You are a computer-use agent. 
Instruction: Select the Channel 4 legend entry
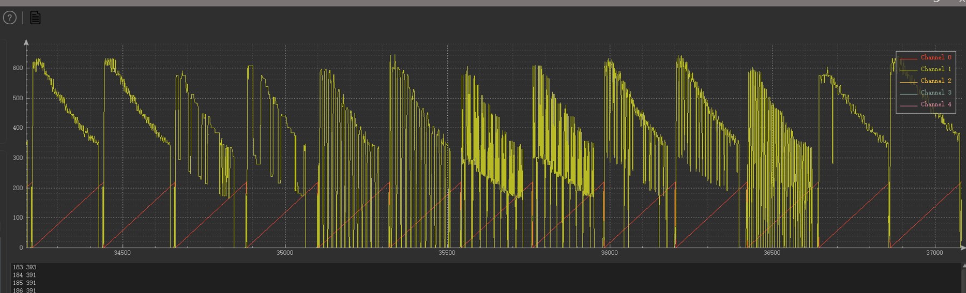pyautogui.click(x=926, y=104)
